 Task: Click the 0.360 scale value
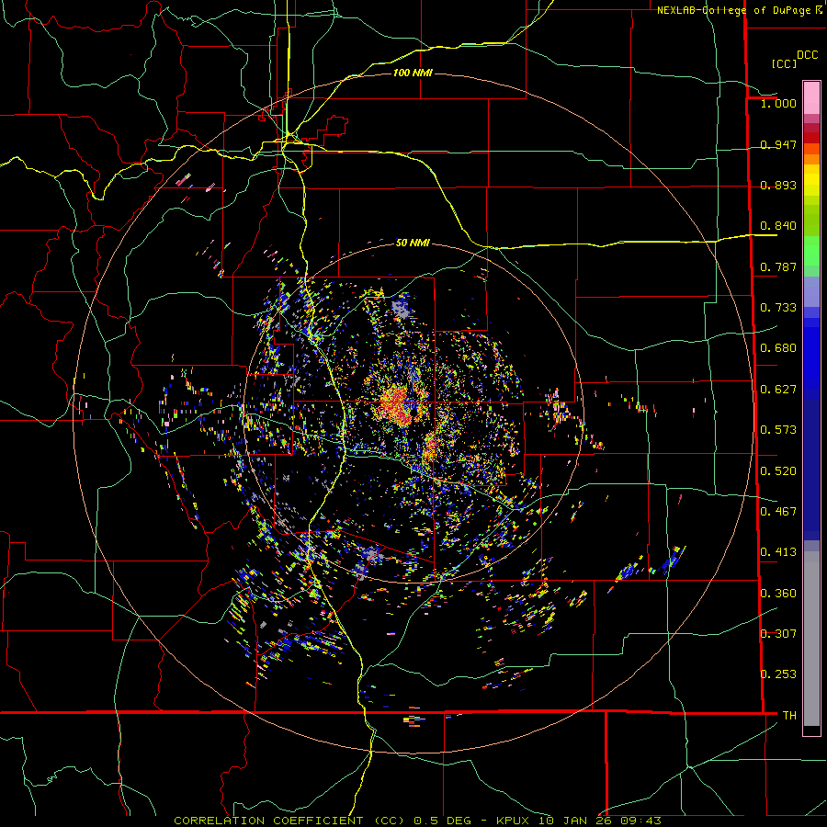click(x=778, y=593)
